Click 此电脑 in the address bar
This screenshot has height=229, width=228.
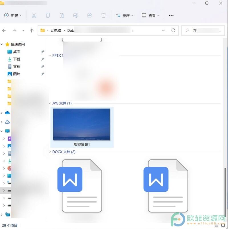[56, 30]
